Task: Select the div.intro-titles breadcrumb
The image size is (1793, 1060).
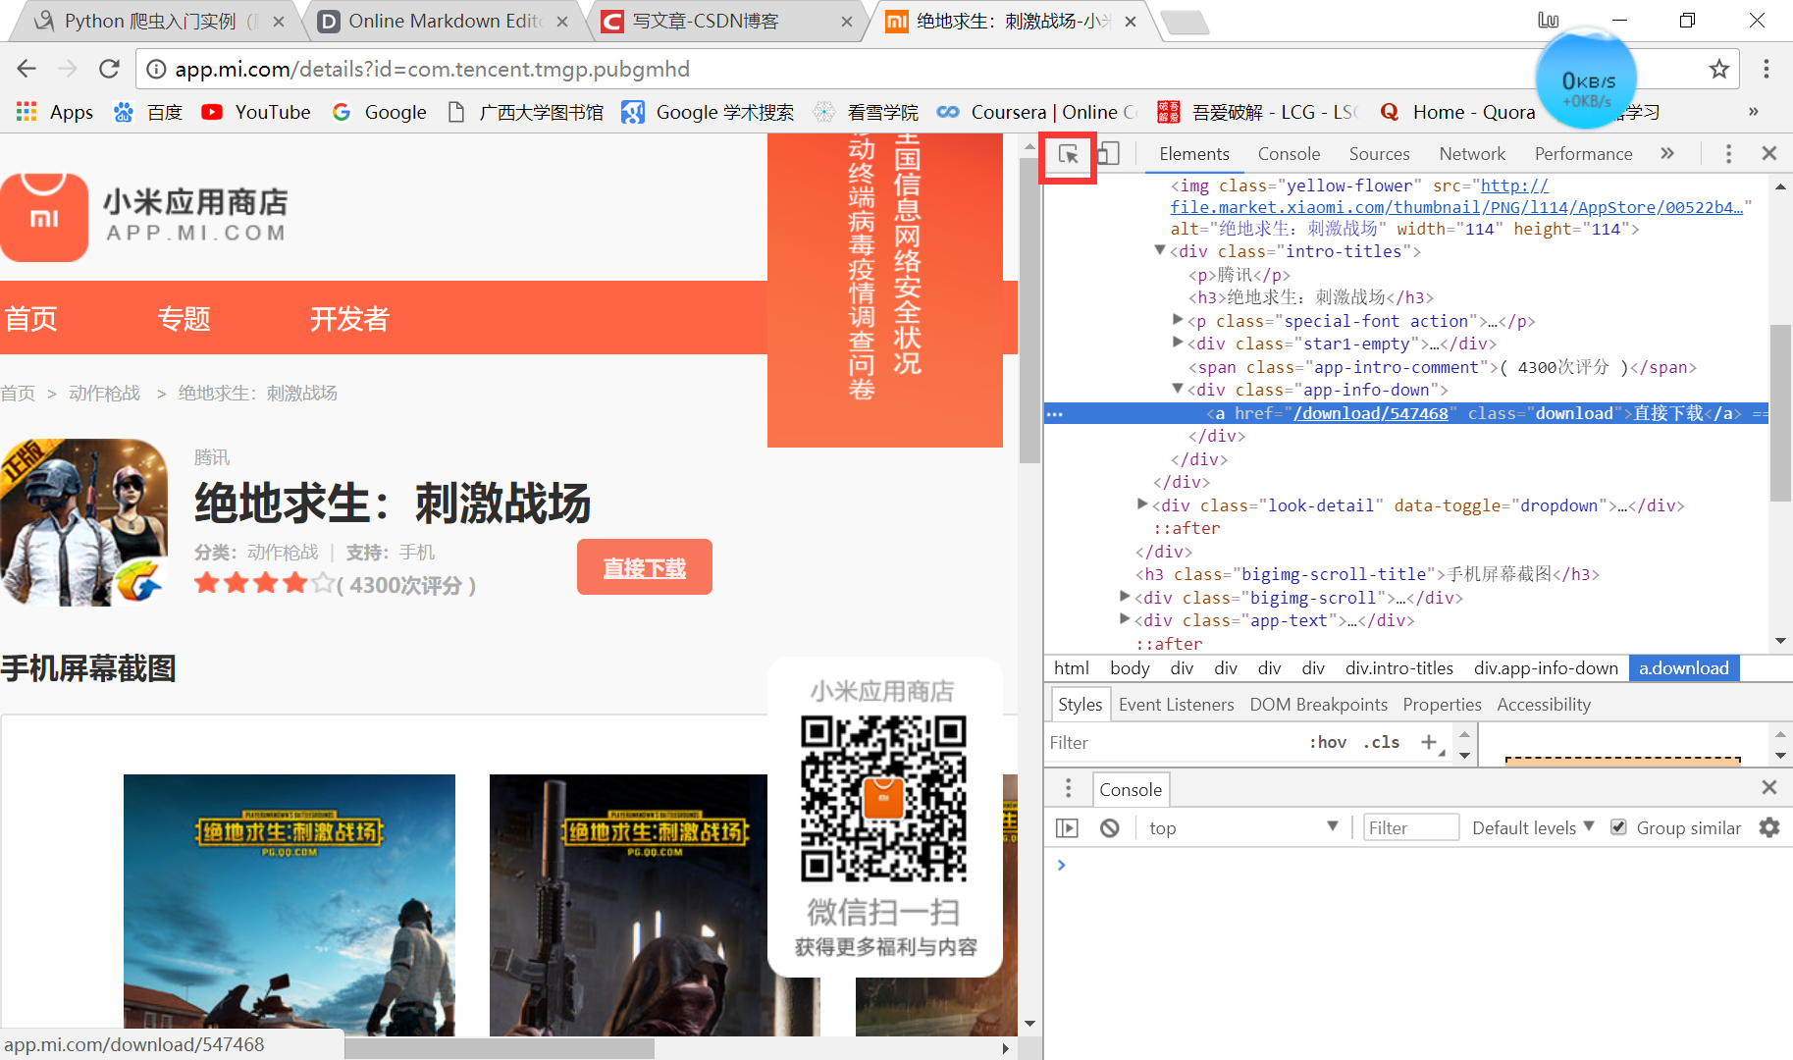Action: click(x=1398, y=668)
